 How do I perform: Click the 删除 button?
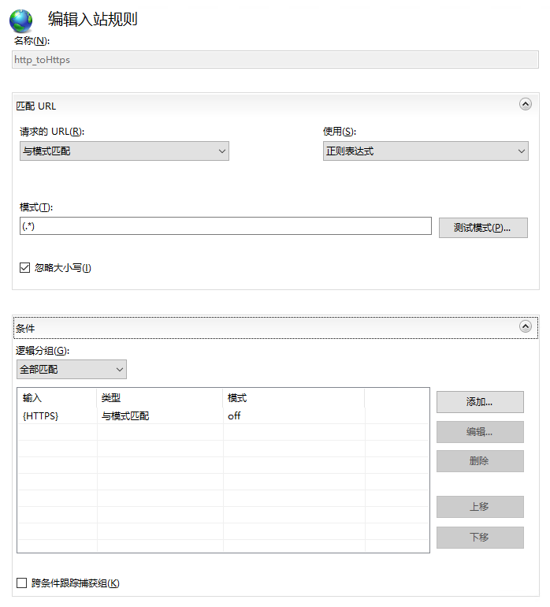click(x=480, y=461)
